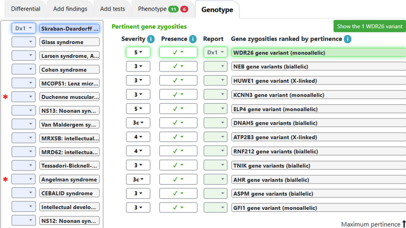The image size is (406, 228).
Task: Open the Add findings tab
Action: (70, 9)
